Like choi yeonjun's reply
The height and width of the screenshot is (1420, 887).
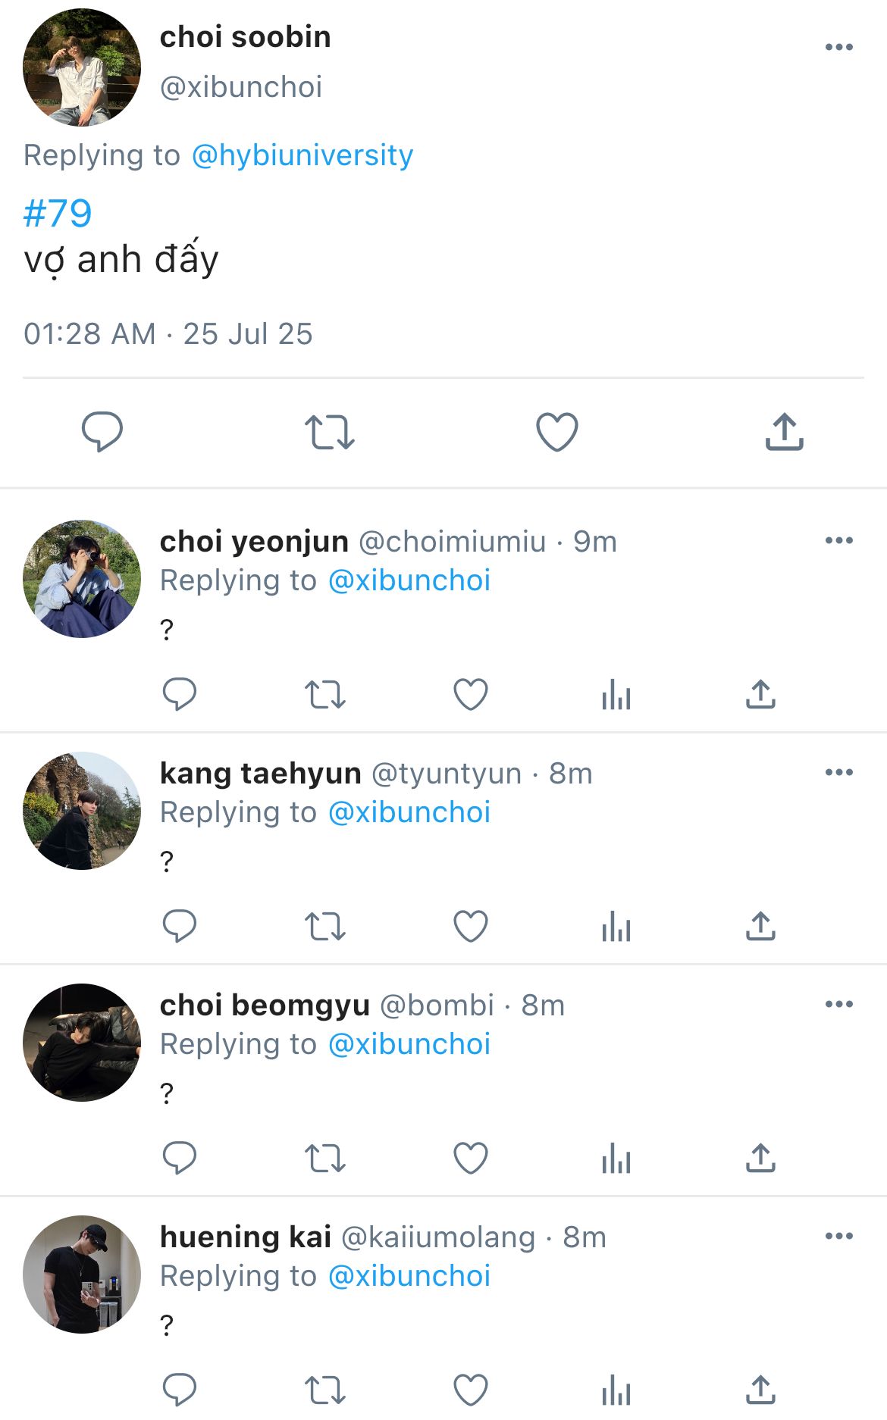tap(470, 694)
